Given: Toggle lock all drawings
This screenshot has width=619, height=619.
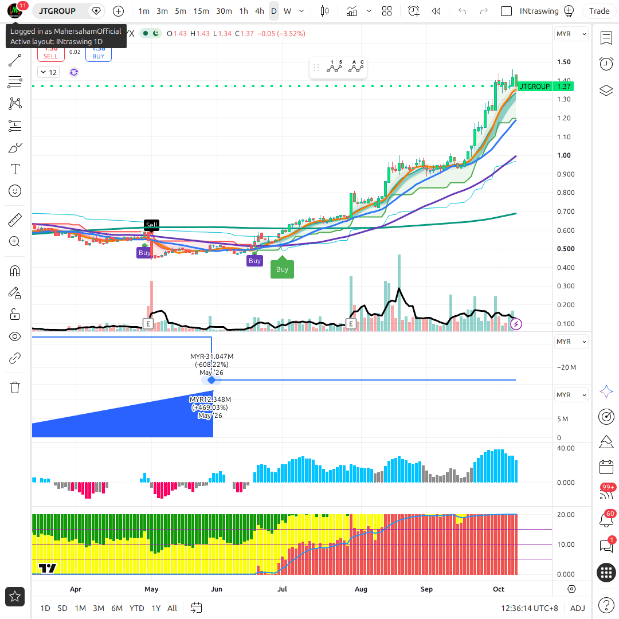Looking at the screenshot, I should [x=15, y=315].
